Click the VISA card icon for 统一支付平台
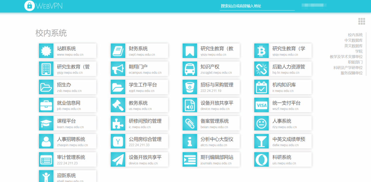Image resolution: width=371 pixels, height=182 pixels. (262, 105)
